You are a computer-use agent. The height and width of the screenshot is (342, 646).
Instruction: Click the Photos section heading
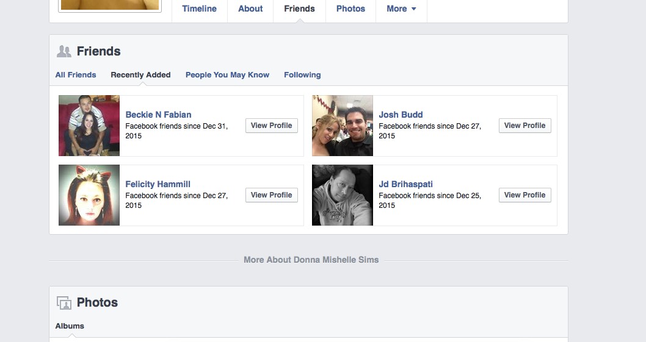coord(97,302)
